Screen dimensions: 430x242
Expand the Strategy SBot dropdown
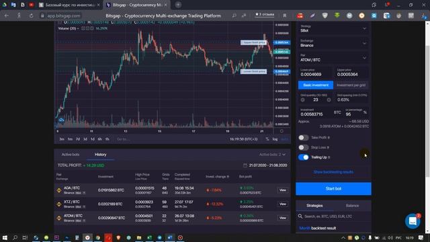333,28
